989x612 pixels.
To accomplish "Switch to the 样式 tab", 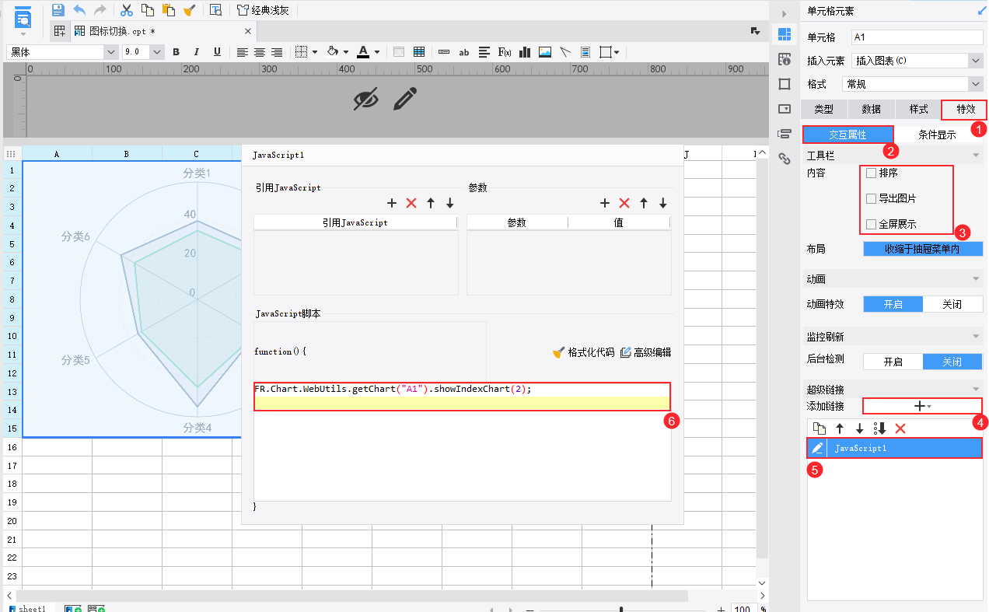I will [x=918, y=109].
